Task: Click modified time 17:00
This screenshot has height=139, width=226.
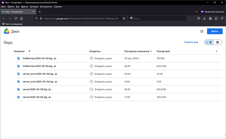Action: click(x=127, y=97)
